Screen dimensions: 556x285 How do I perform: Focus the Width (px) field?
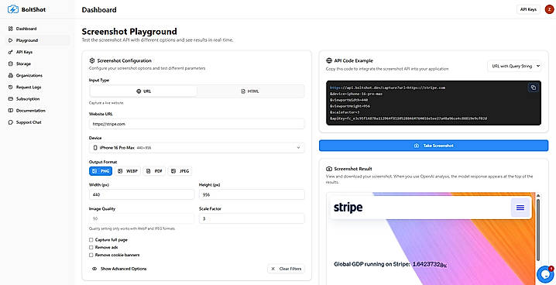tap(142, 194)
